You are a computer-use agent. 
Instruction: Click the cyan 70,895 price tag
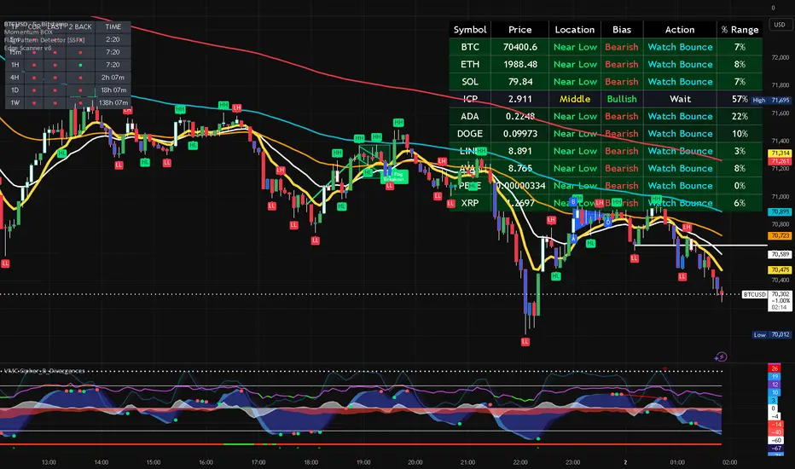tap(780, 211)
